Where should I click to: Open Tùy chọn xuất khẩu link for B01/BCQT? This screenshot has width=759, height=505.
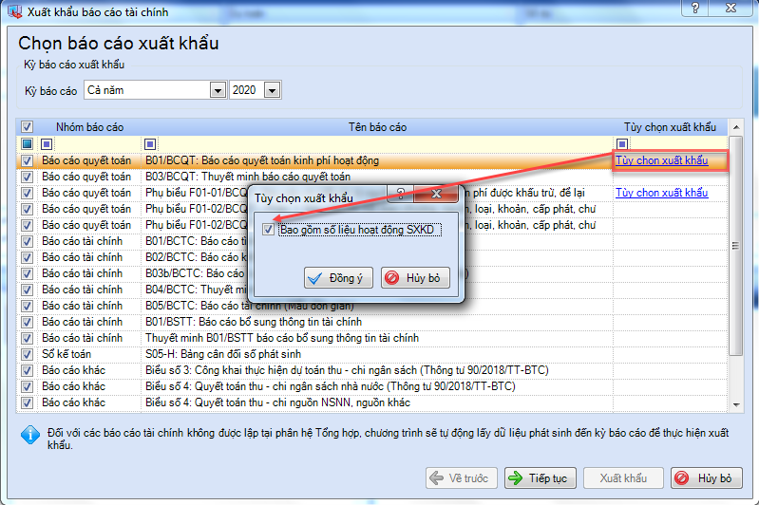(662, 160)
